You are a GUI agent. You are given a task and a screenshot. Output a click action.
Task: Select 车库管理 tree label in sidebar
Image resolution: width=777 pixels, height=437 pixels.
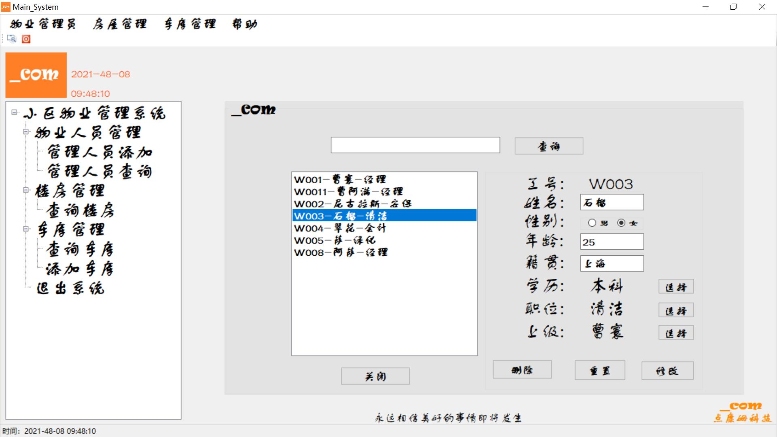[70, 229]
